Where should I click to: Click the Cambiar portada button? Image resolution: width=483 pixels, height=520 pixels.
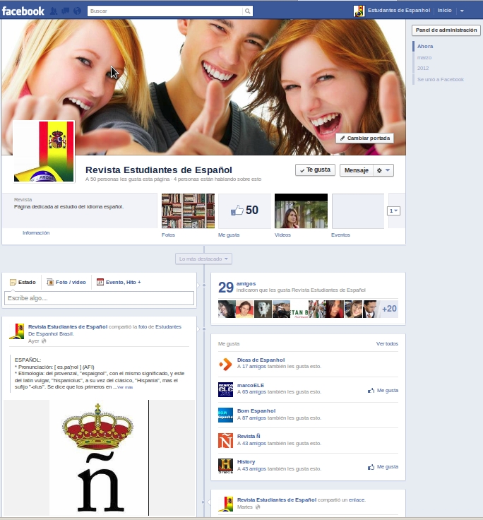364,138
